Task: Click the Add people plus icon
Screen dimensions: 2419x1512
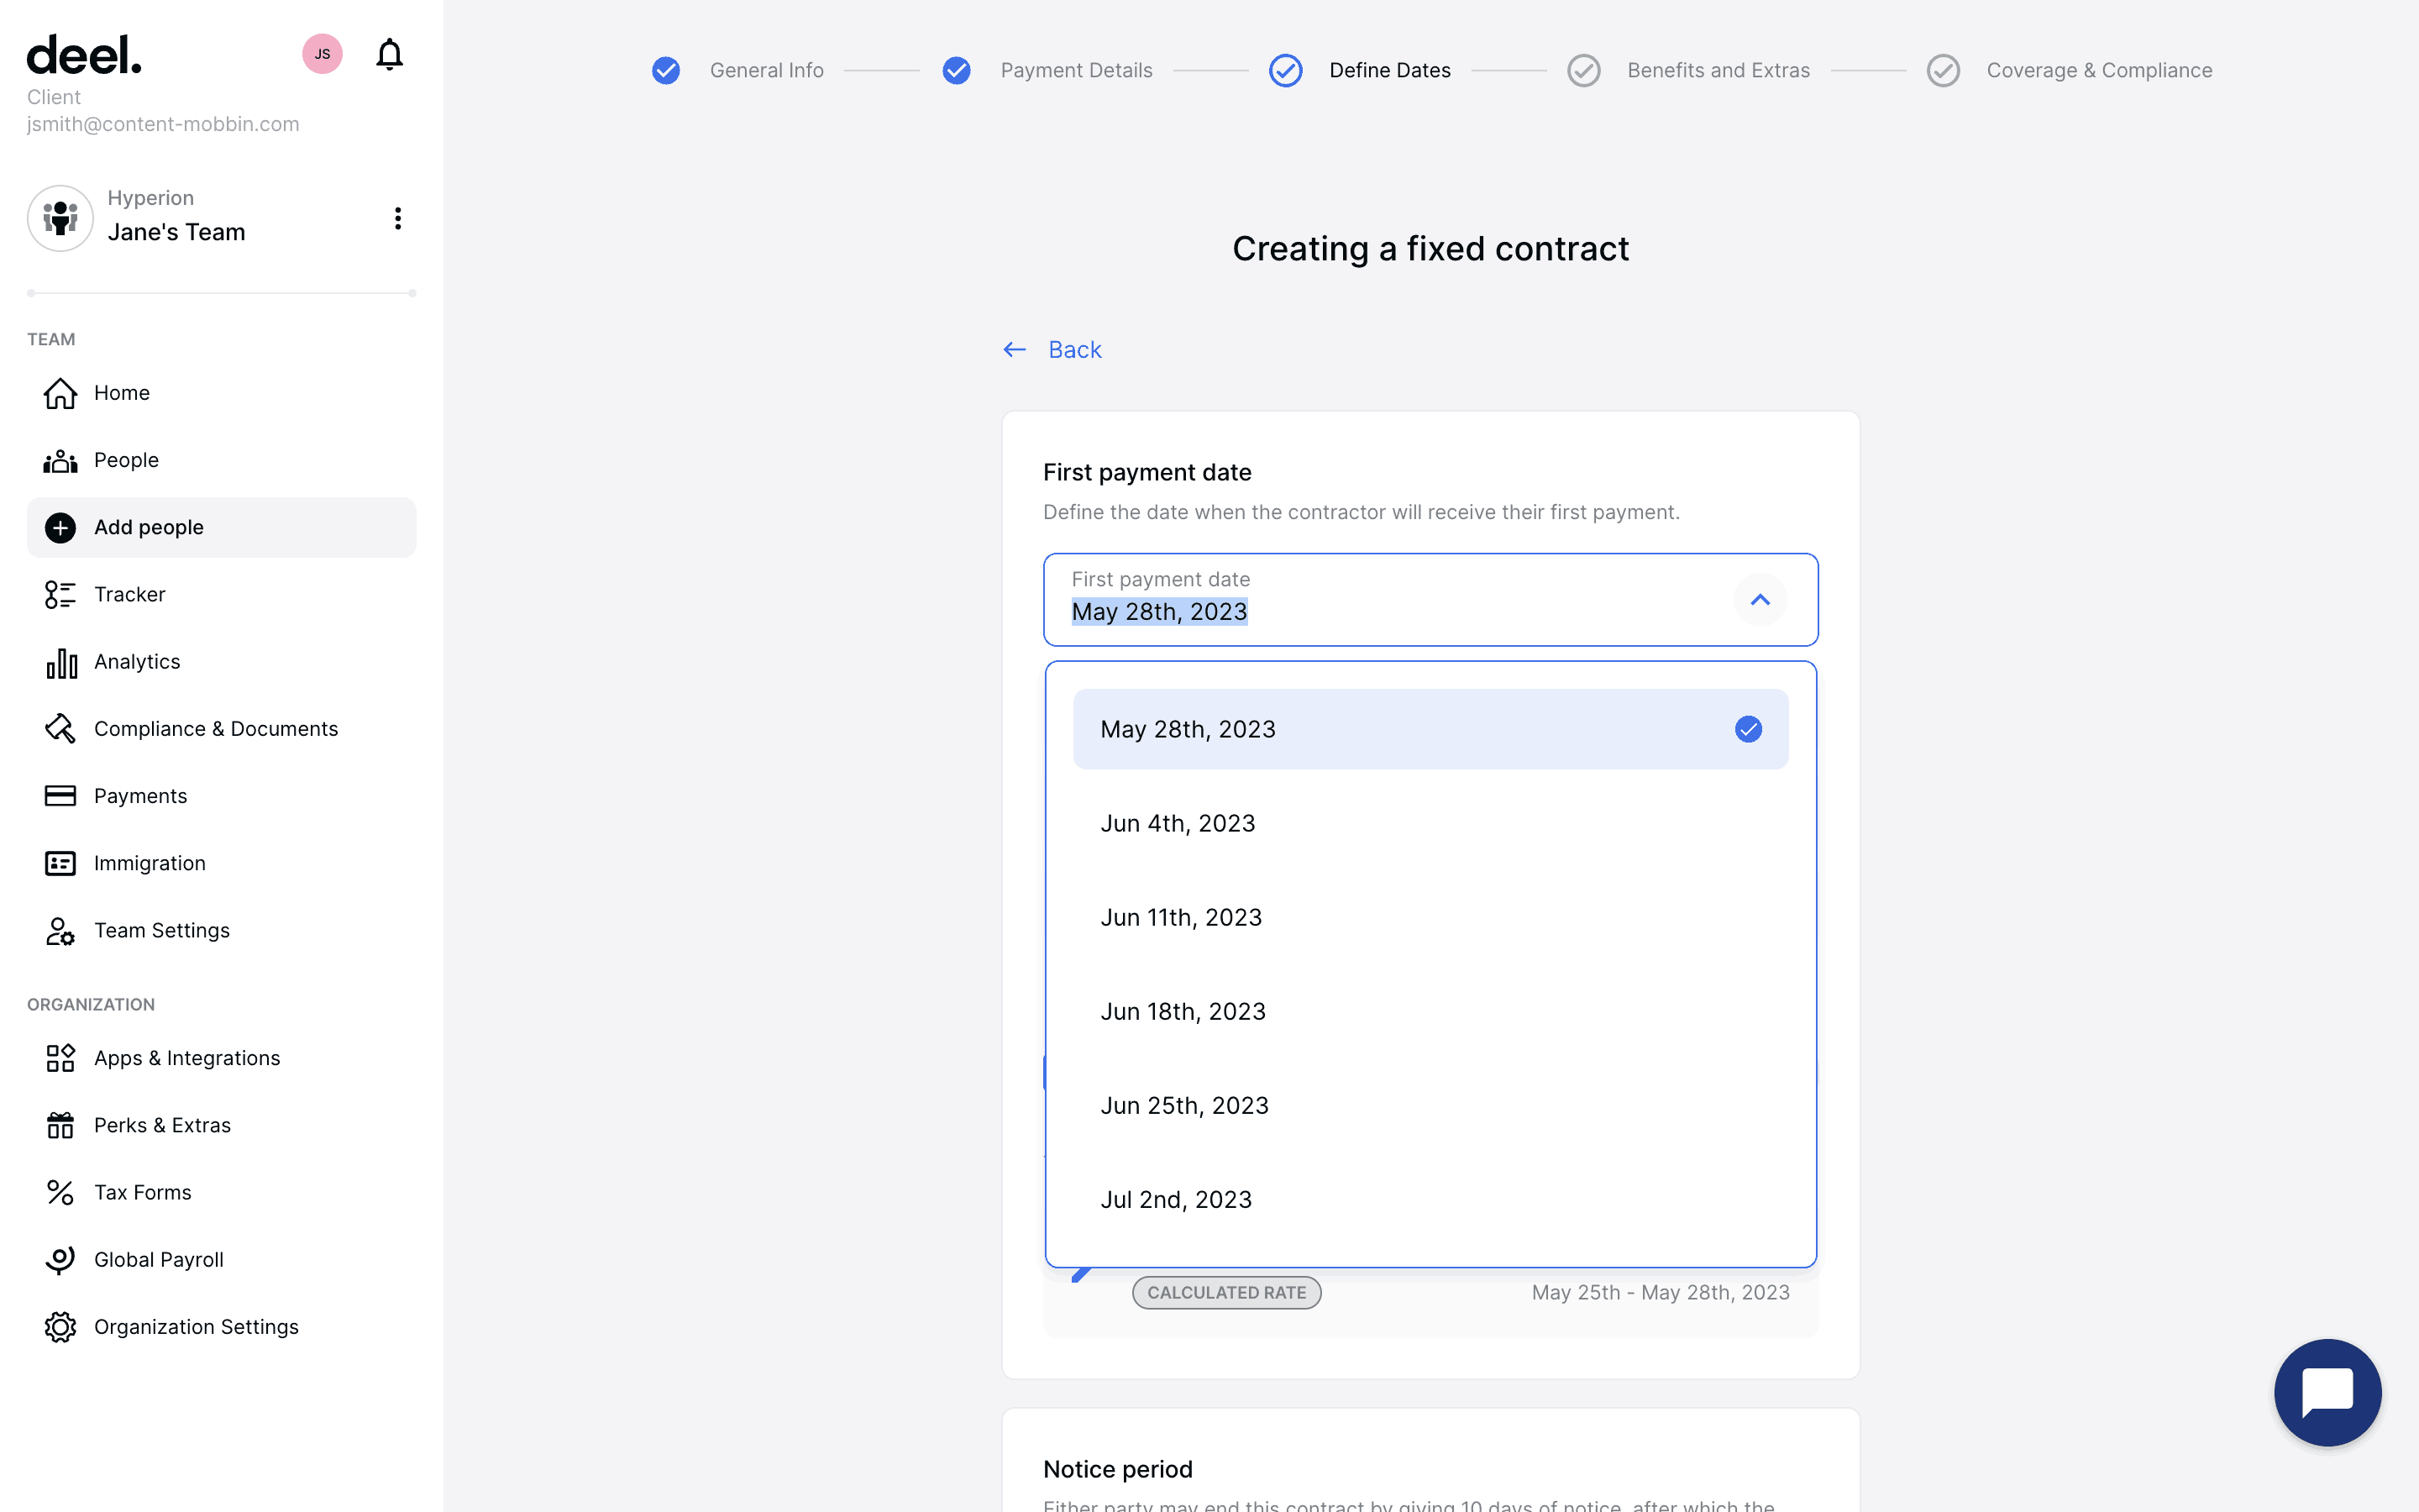Action: 60,527
